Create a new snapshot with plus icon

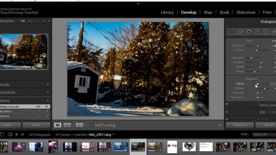point(48,92)
